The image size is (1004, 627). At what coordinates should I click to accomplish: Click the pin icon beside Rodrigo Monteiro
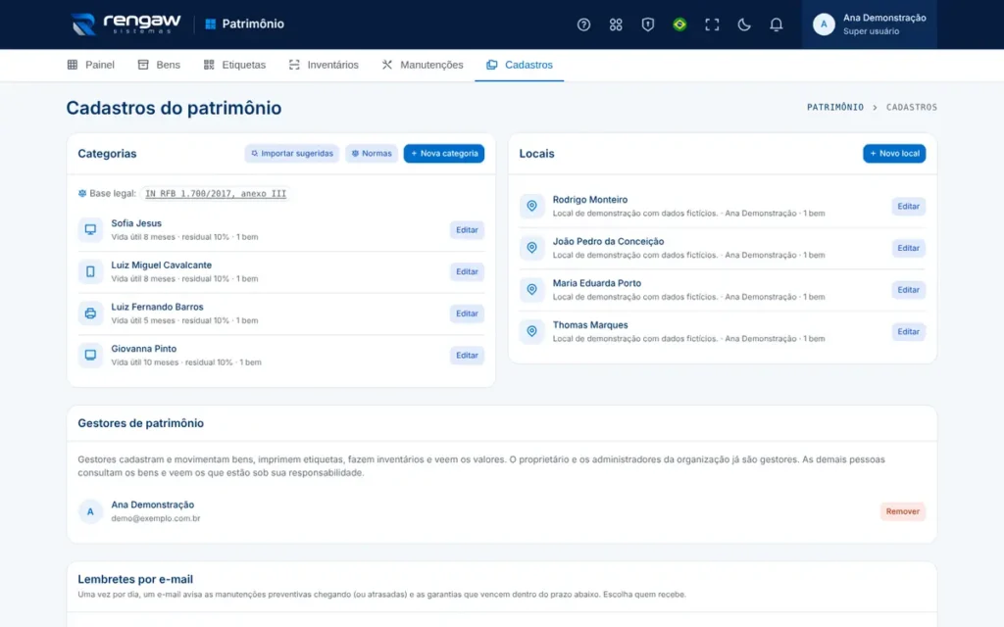[531, 206]
